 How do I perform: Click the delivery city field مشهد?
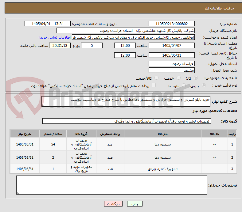[171, 70]
